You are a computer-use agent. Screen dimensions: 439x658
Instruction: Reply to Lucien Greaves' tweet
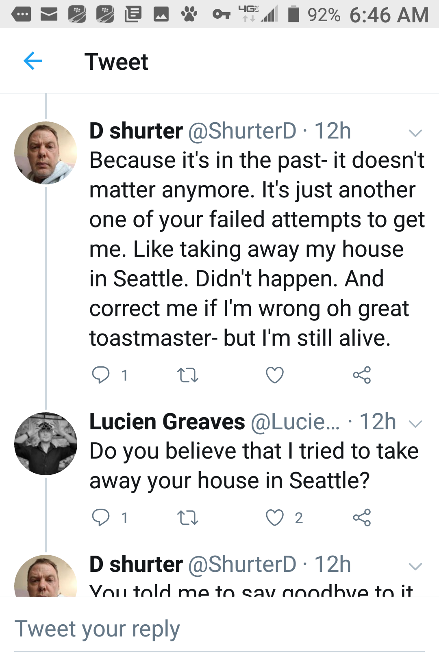coord(101,517)
